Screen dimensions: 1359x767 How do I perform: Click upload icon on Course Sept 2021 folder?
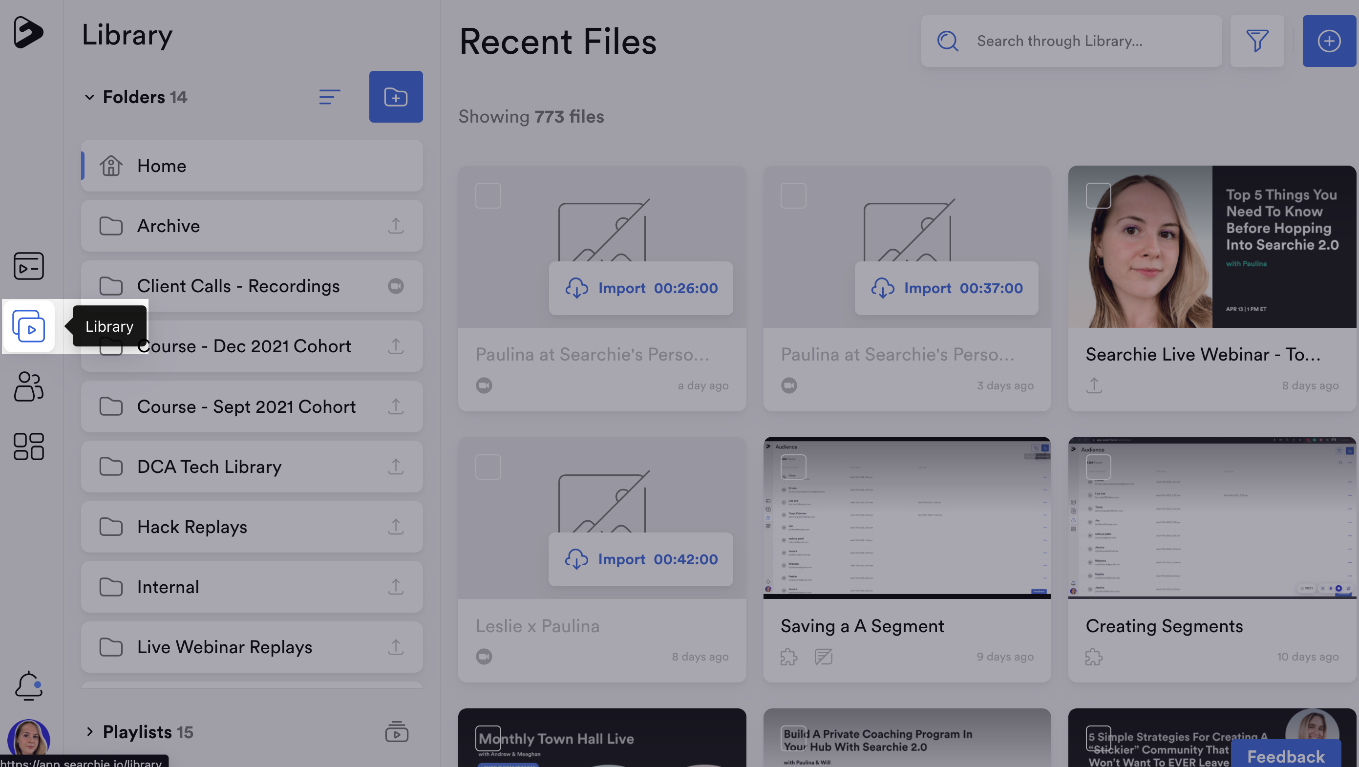396,406
